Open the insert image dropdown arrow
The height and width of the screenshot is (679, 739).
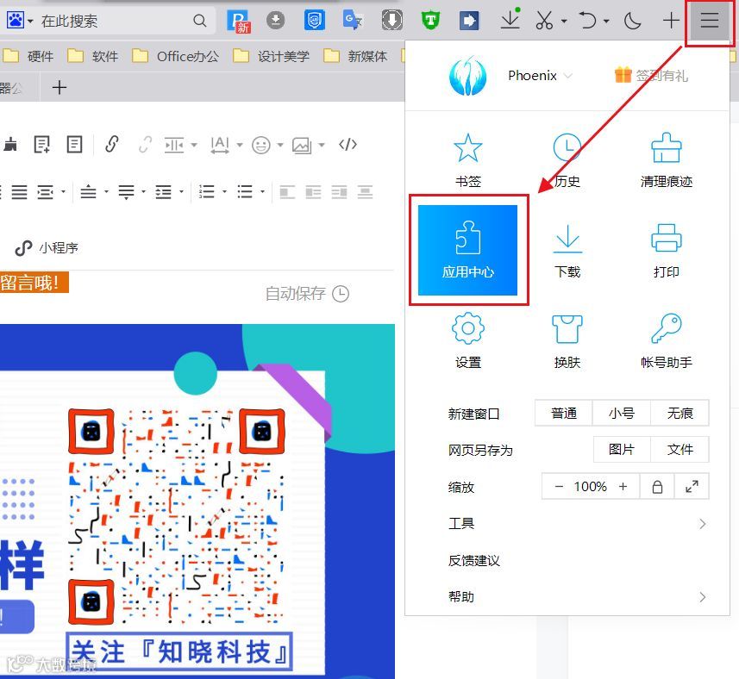322,145
